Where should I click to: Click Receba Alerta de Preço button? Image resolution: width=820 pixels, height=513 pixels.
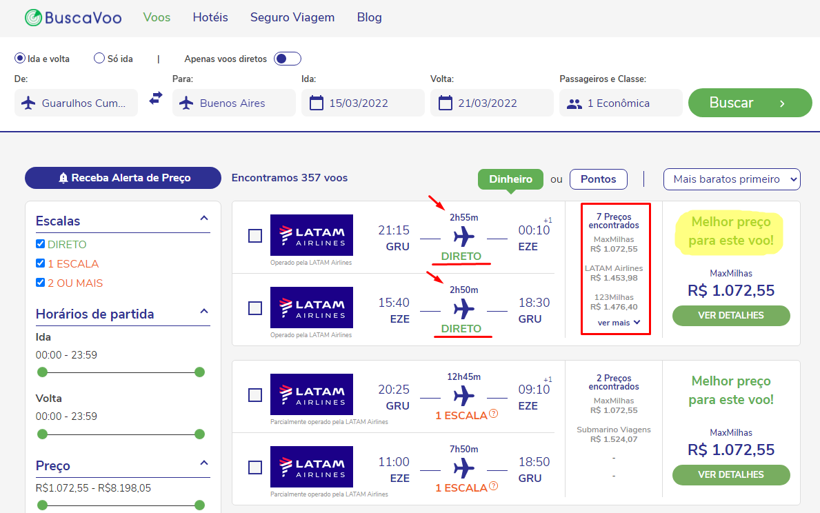[123, 178]
